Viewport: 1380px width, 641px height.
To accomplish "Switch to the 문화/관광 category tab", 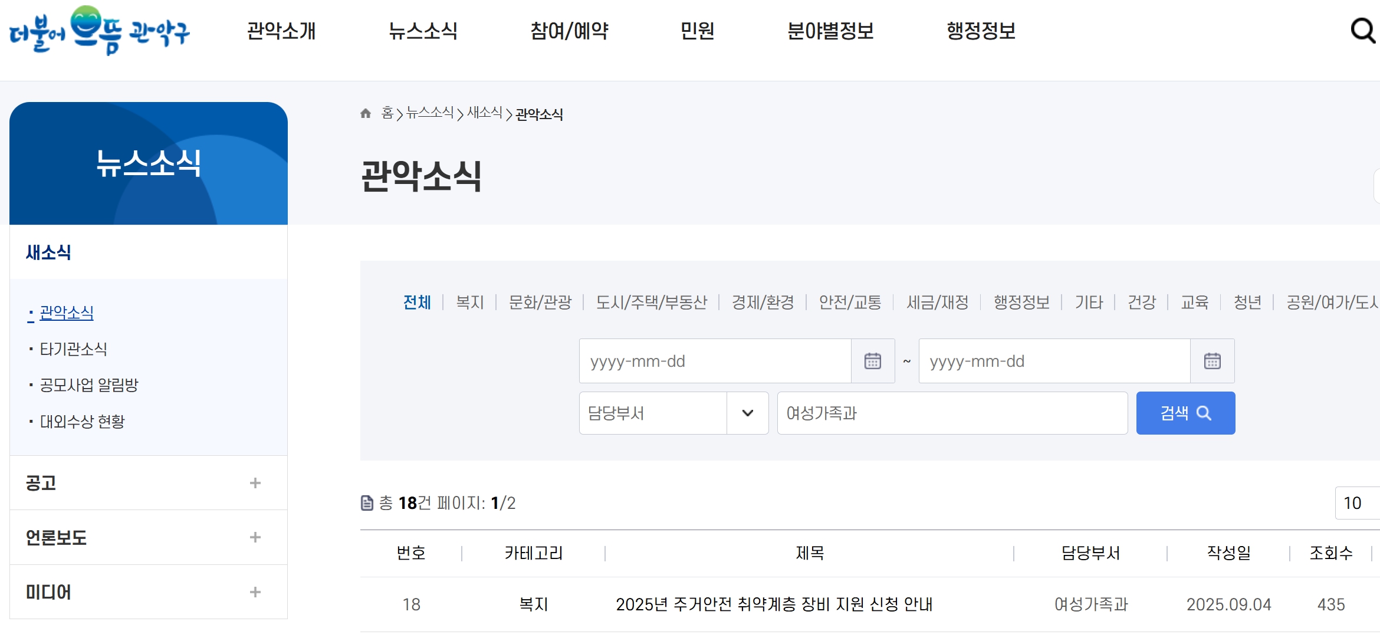I will pos(540,302).
